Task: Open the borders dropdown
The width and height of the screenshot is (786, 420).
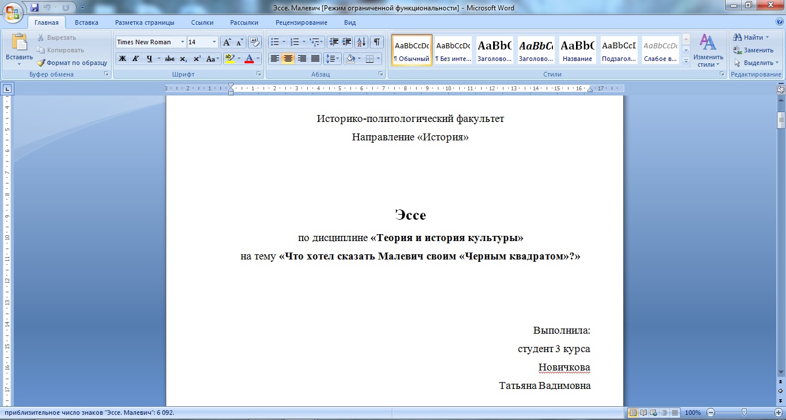Action: point(372,59)
